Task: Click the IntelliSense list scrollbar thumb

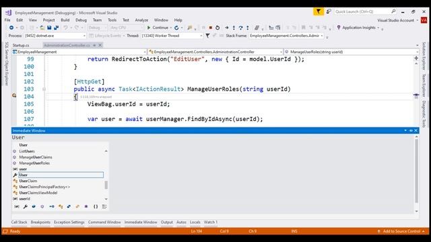Action: [x=106, y=185]
